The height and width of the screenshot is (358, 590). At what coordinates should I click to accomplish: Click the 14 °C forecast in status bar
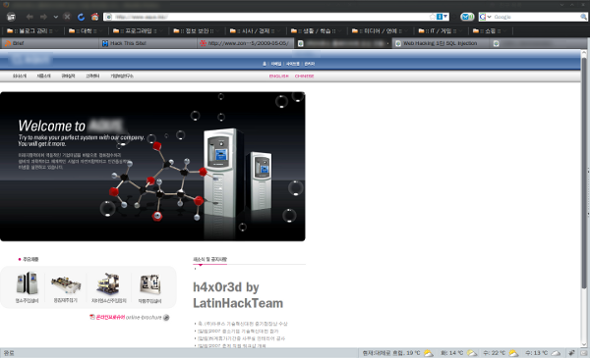tap(458, 353)
